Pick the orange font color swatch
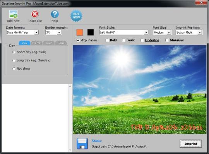209x154 pixels. tap(80, 33)
